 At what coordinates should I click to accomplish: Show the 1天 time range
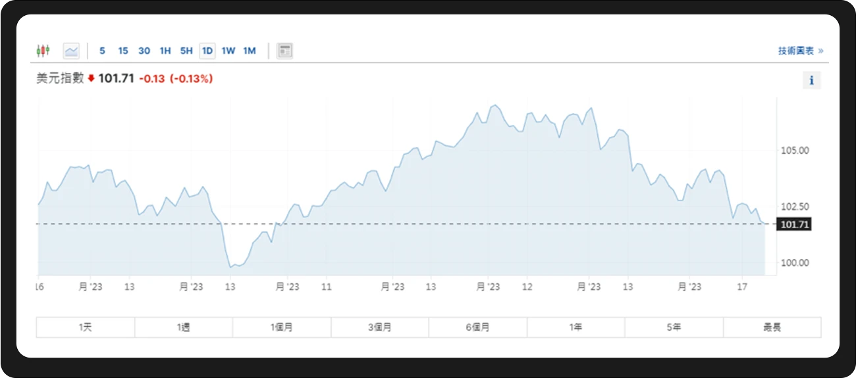pos(86,327)
